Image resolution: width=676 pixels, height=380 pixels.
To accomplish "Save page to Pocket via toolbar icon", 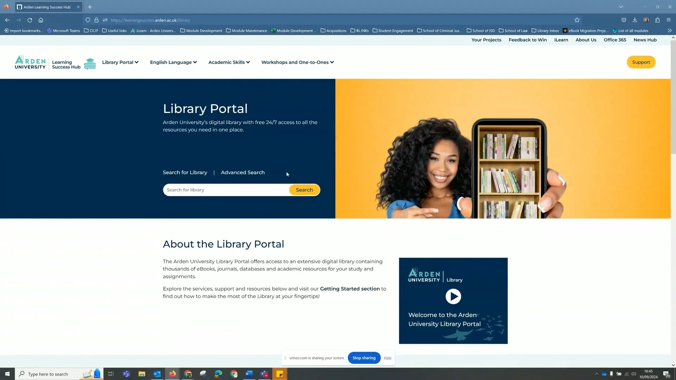I will point(624,20).
